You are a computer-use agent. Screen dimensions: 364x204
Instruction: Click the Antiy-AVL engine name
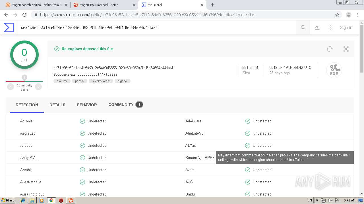tap(28, 158)
